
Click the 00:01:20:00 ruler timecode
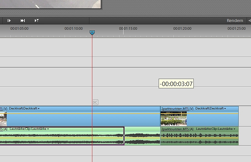[x=182, y=28]
